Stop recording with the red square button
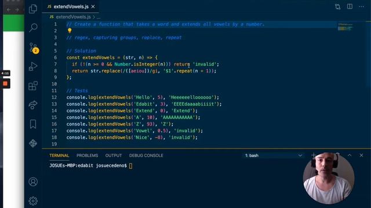Image resolution: width=371 pixels, height=208 pixels. 5,83
